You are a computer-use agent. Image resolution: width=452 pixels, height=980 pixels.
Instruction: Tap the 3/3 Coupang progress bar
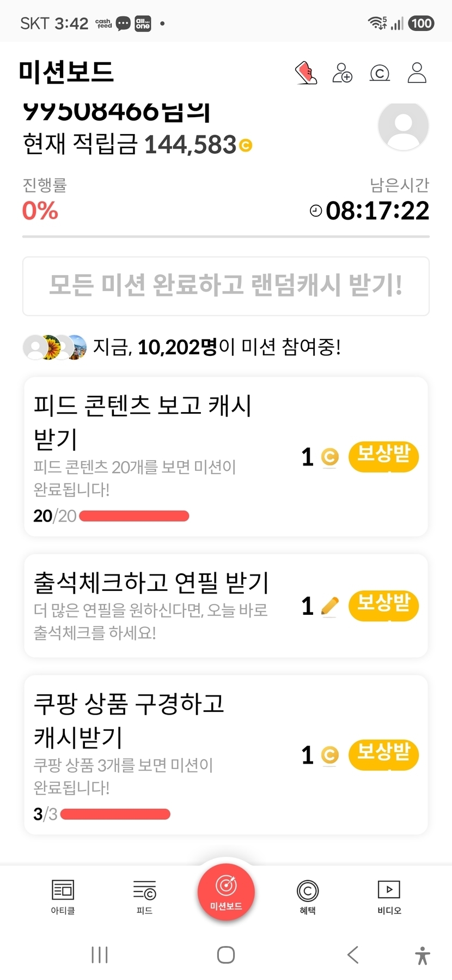pos(115,814)
